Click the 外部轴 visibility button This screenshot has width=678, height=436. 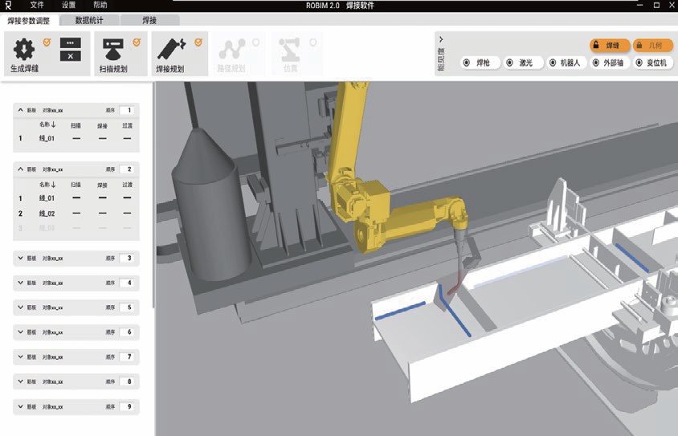(x=610, y=63)
